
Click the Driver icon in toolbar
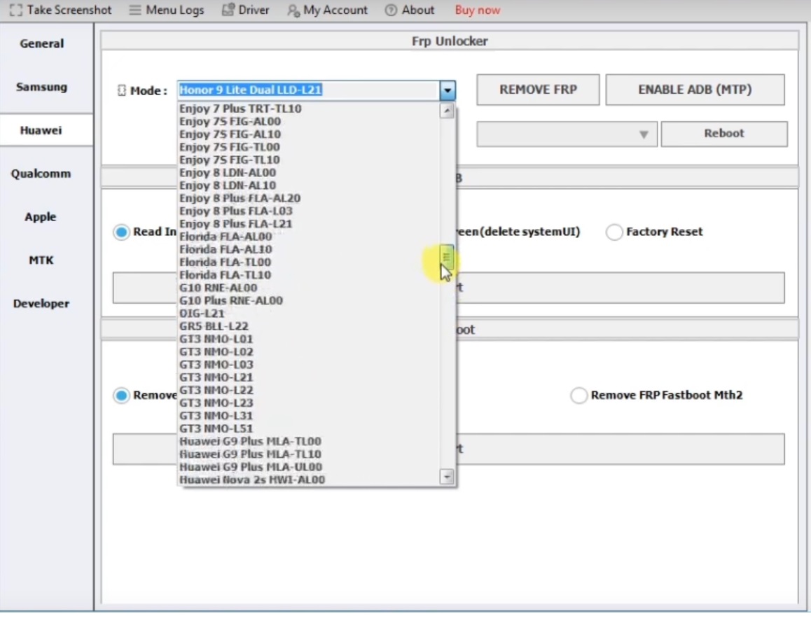pos(228,10)
